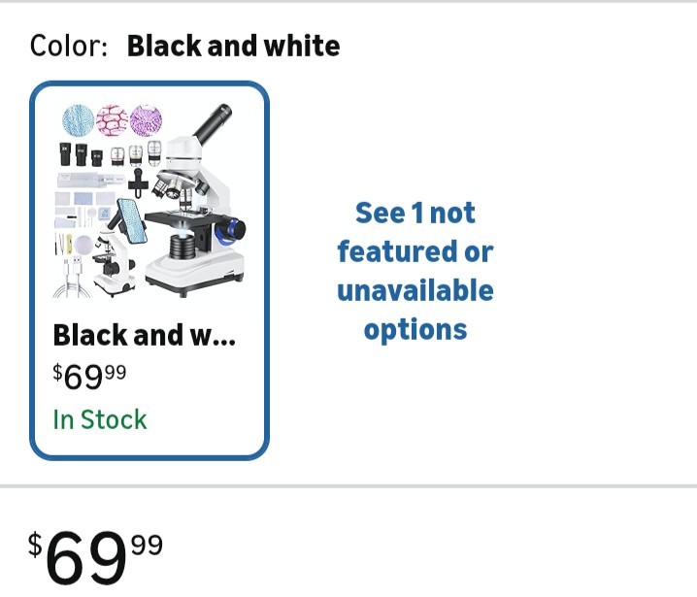Click the purple specimen circle in the image

(x=146, y=121)
